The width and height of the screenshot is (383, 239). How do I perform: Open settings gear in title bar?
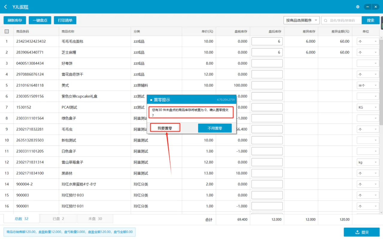[x=358, y=7]
